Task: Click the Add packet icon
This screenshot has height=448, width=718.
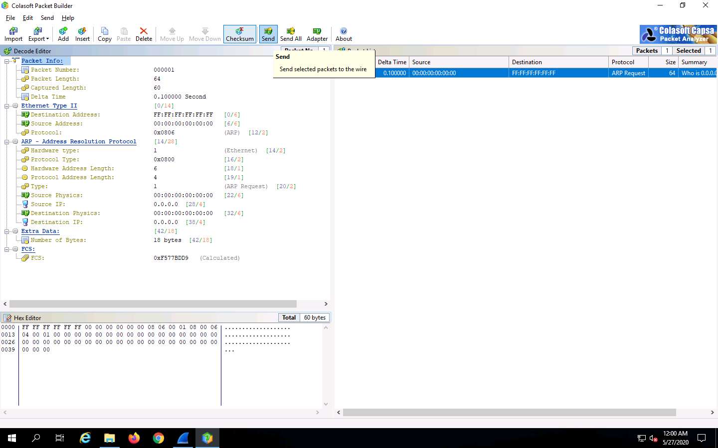Action: (63, 34)
